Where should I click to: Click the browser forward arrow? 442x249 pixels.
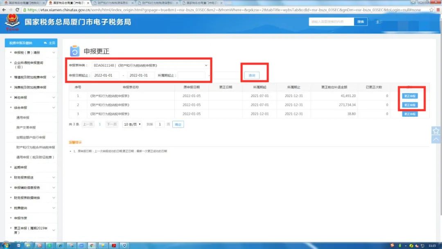point(11,9)
